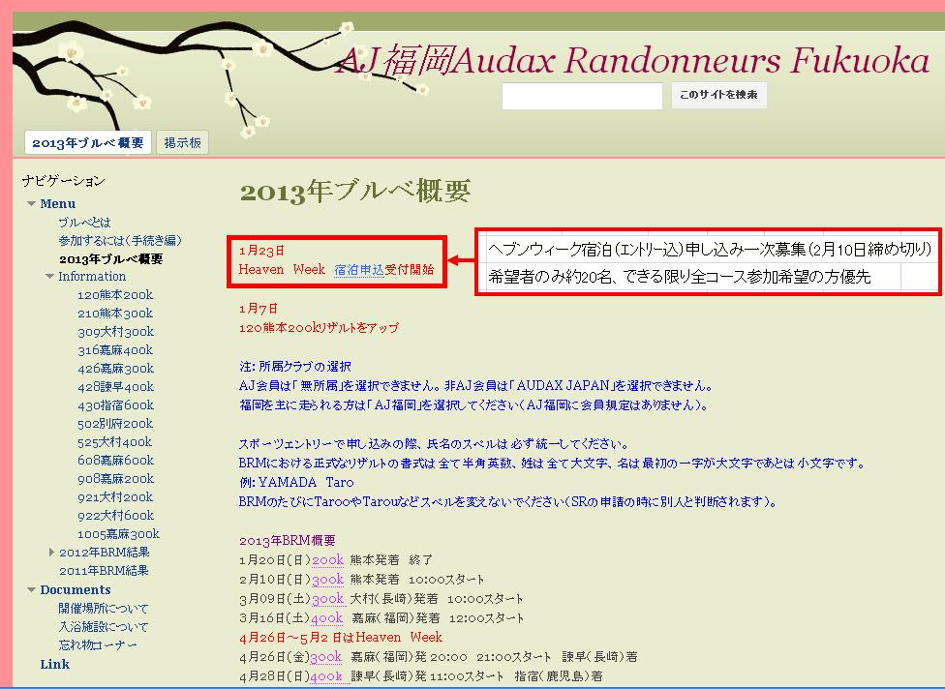Click the このサイトを検索 button
This screenshot has height=689, width=945.
pos(719,95)
